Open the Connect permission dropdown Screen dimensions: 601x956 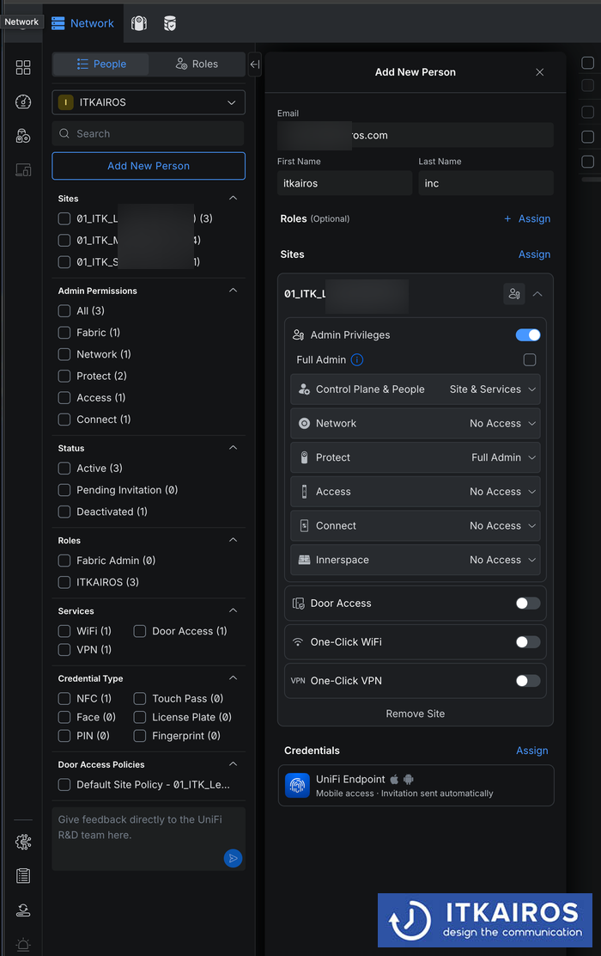(416, 525)
